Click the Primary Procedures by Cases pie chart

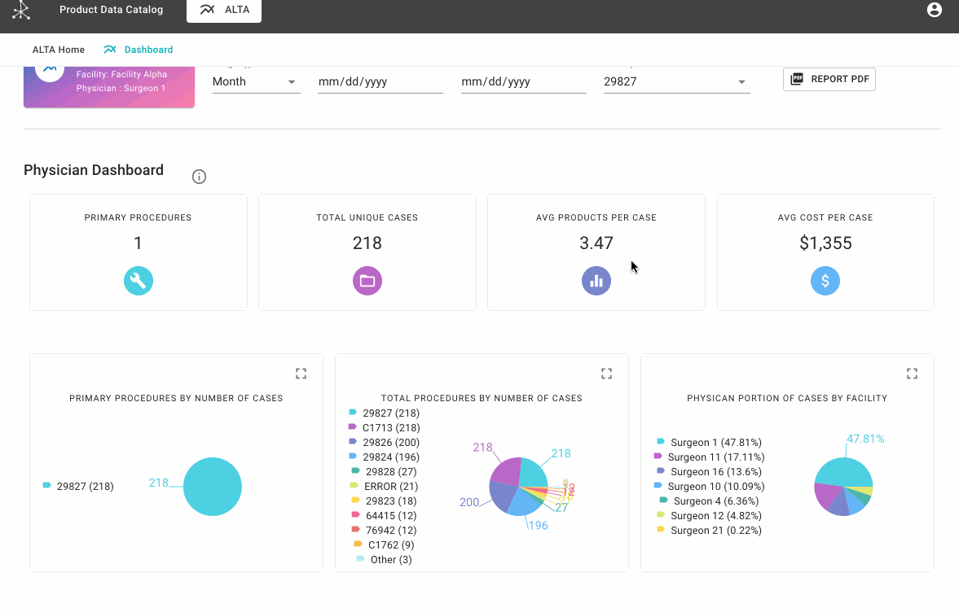pyautogui.click(x=212, y=487)
